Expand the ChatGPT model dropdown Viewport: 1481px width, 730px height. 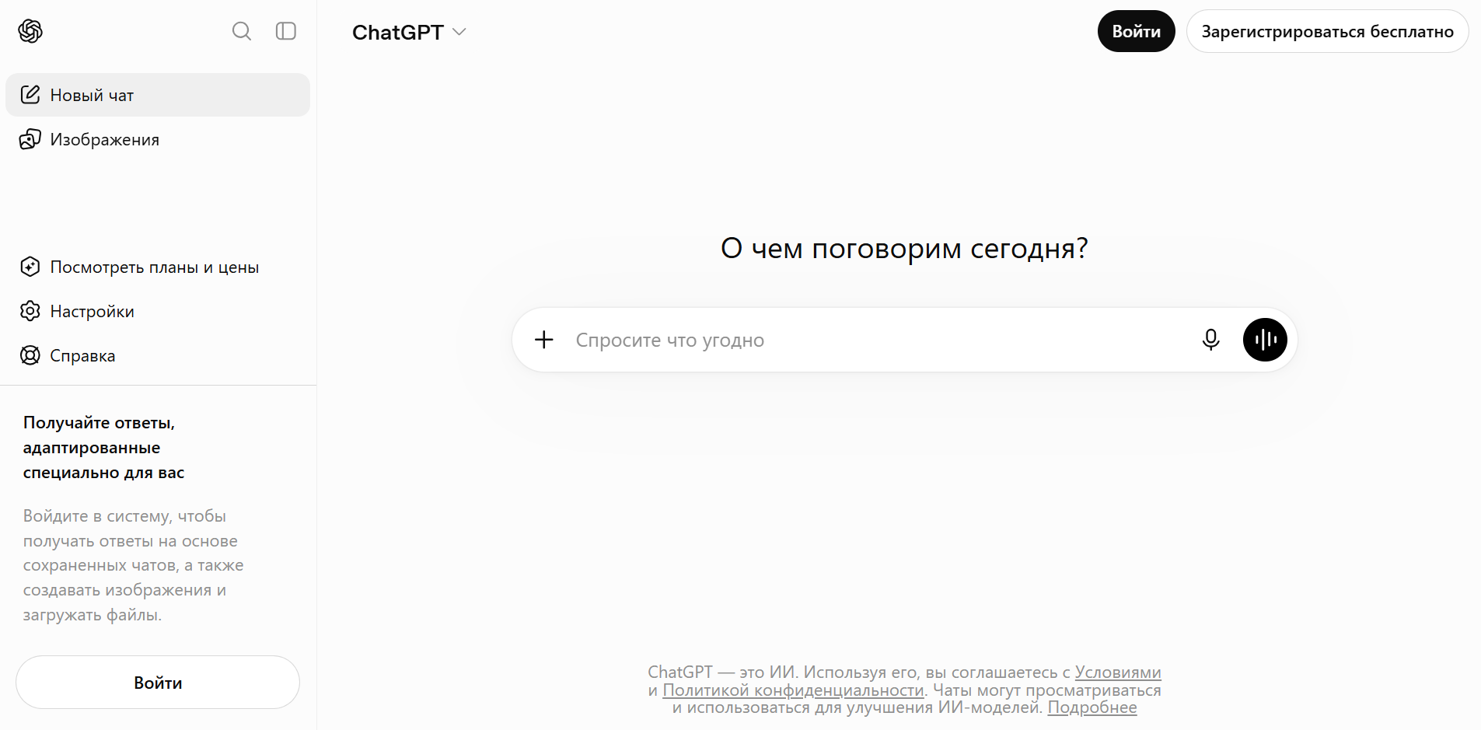(x=409, y=32)
